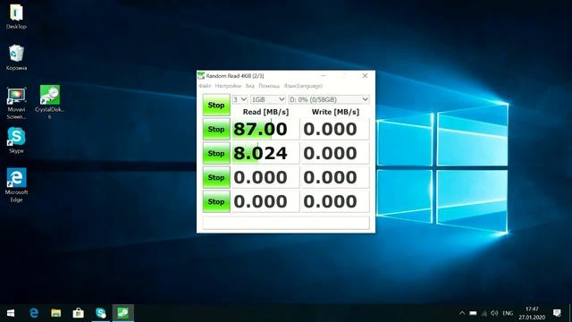Click the Write [MB/s] column header

pos(335,112)
